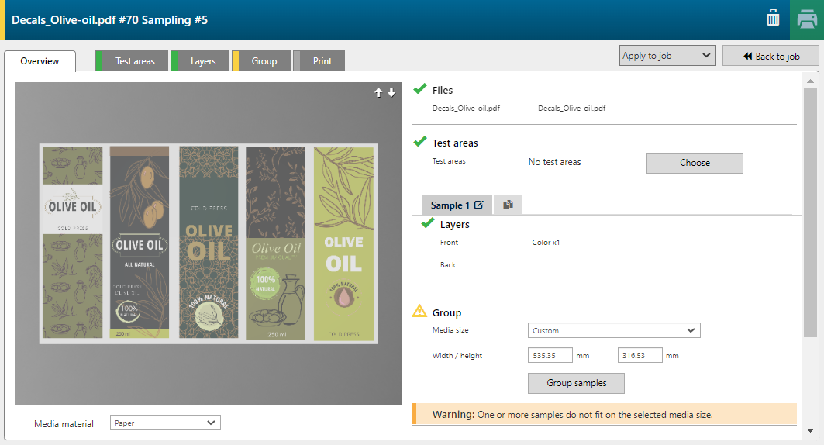Open the Media material Paper dropdown
The height and width of the screenshot is (445, 824).
(x=165, y=423)
